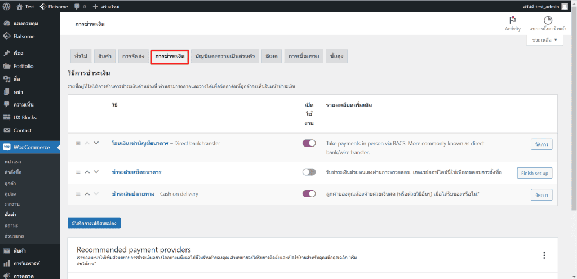Viewport: 577px width, 279px height.
Task: Switch to the ชั้นสูง tab
Action: pos(337,57)
